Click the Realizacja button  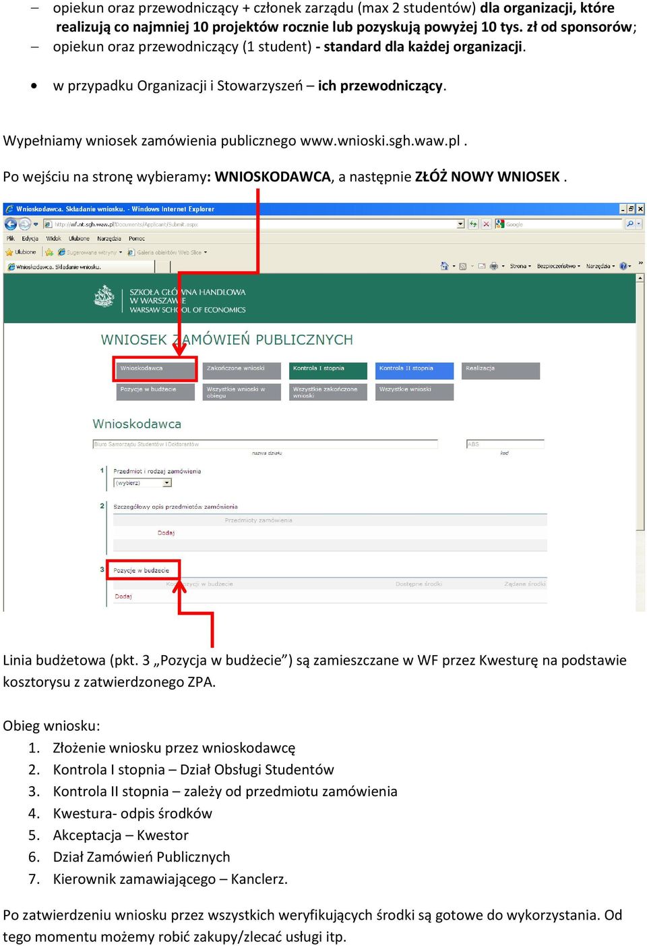501,370
